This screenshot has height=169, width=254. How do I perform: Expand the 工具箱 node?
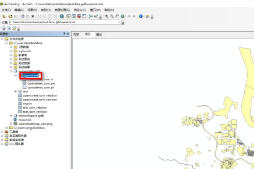tap(2, 132)
